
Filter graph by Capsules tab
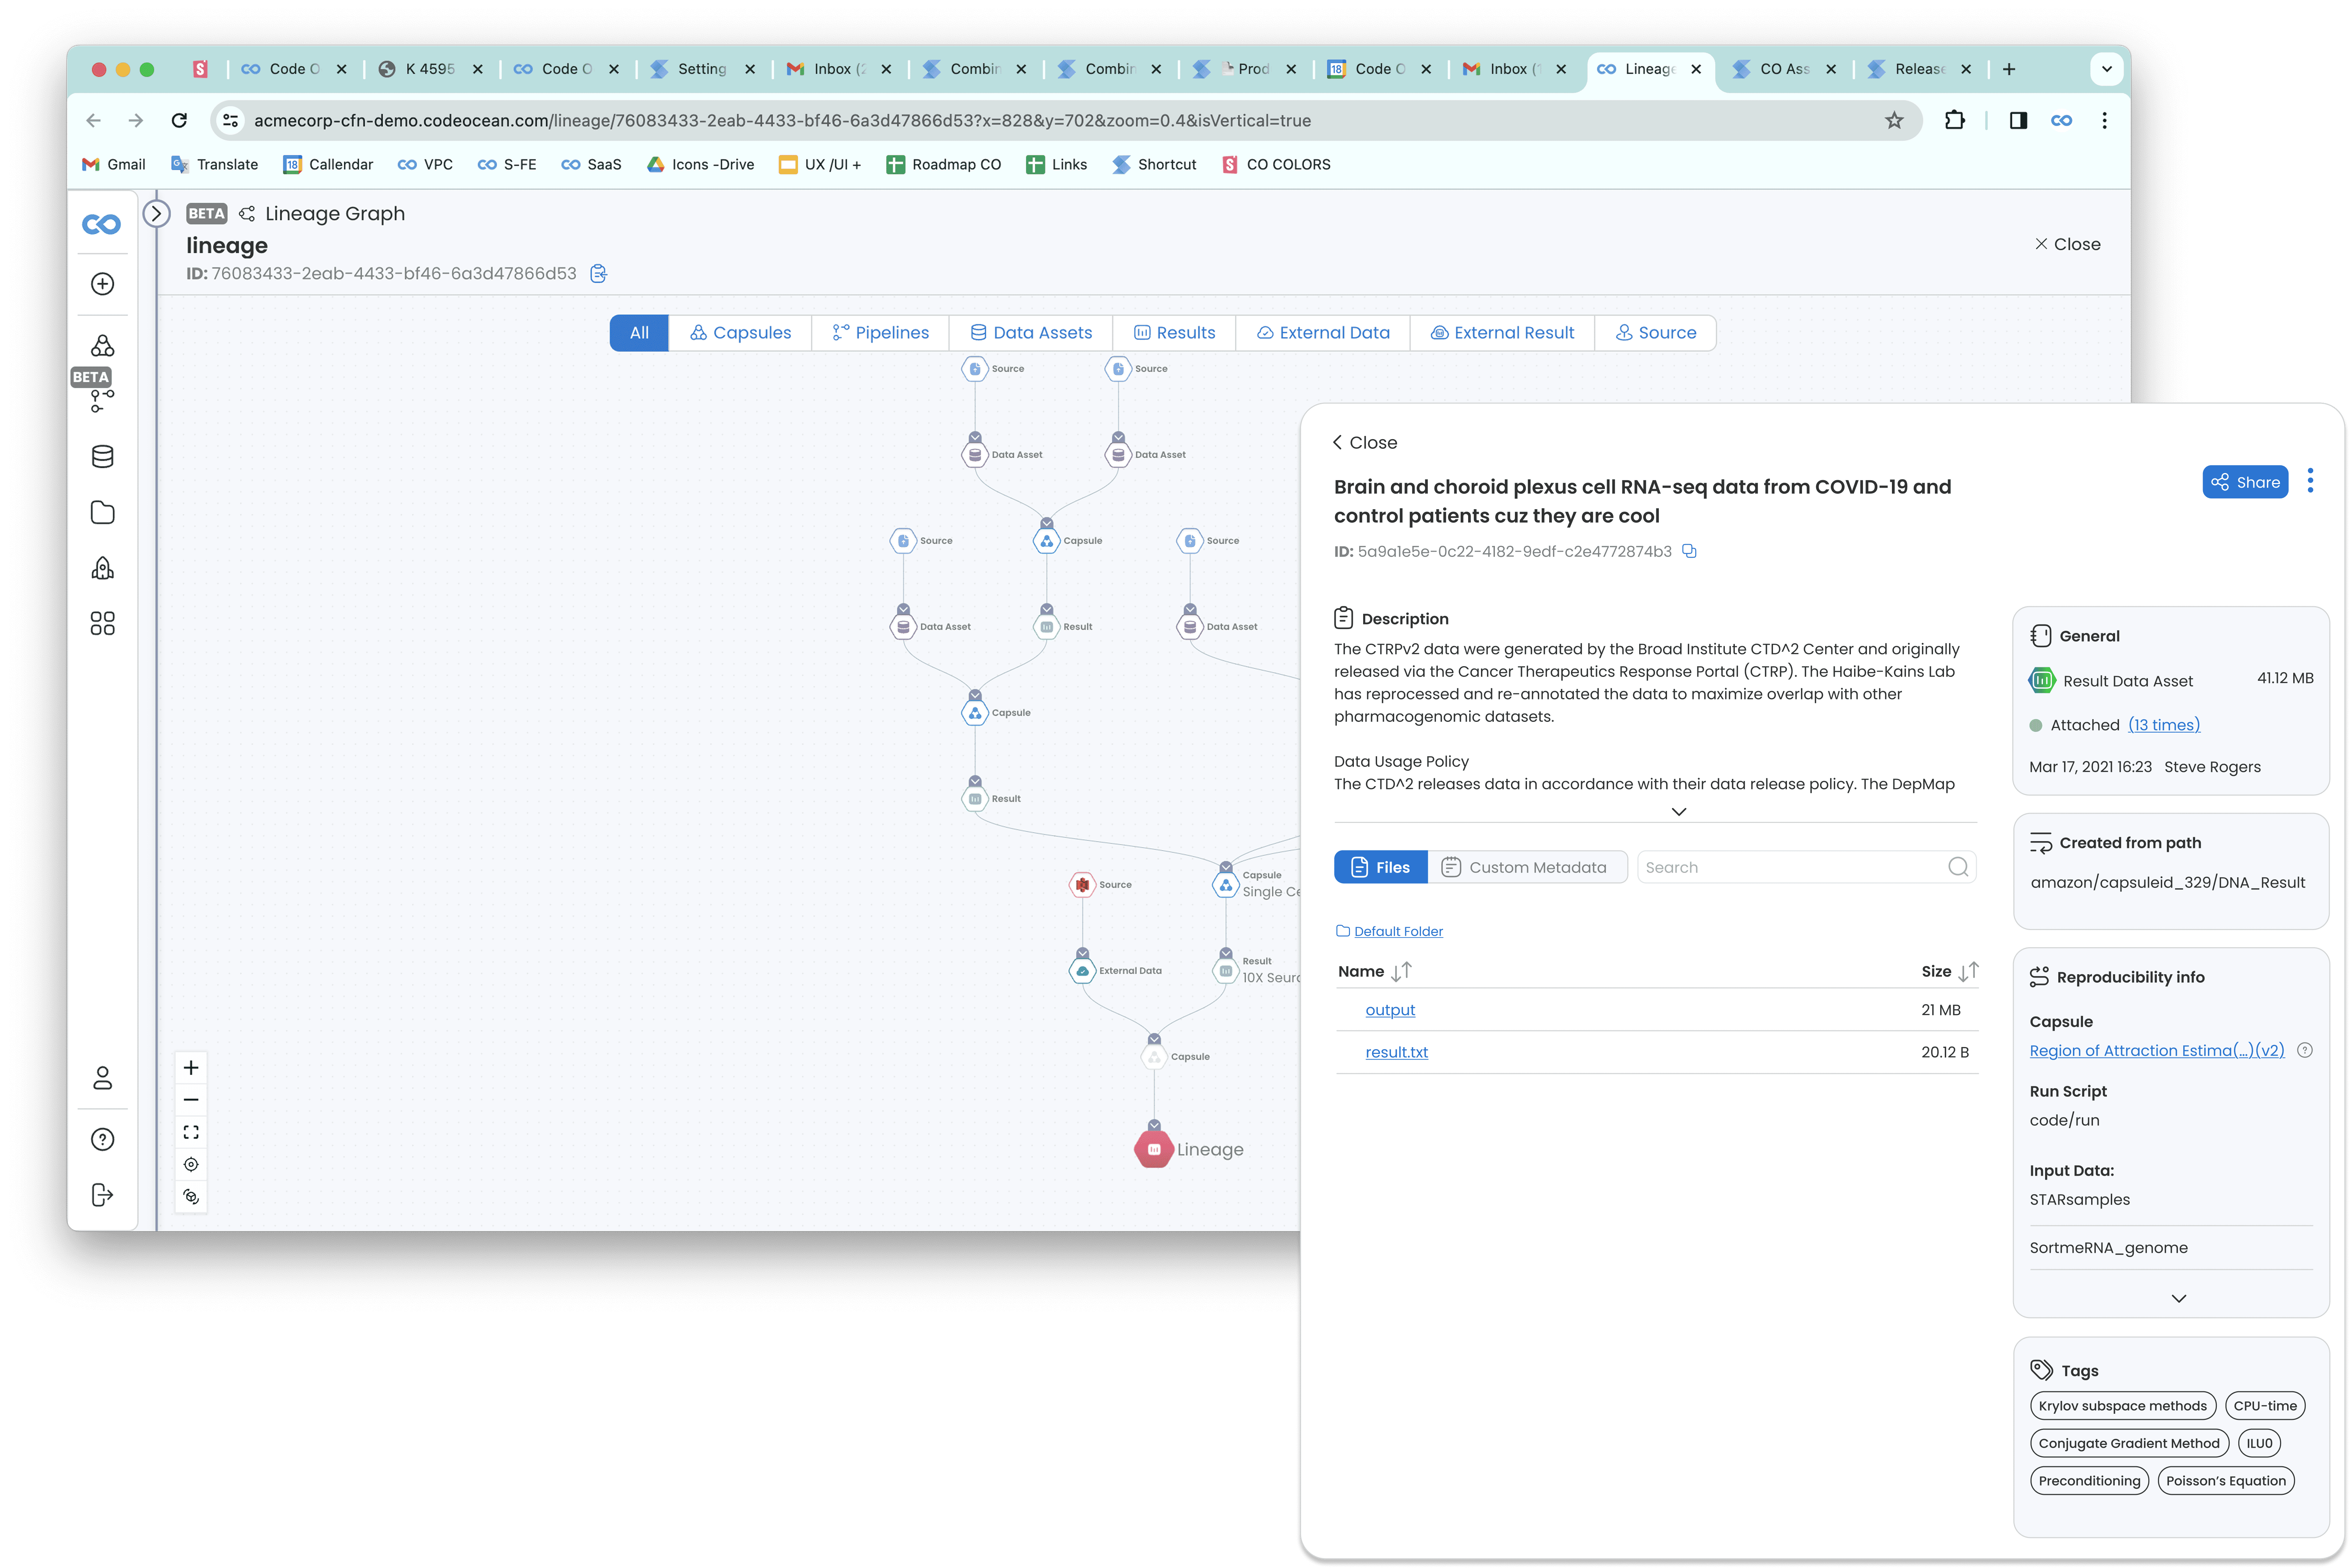pos(740,333)
